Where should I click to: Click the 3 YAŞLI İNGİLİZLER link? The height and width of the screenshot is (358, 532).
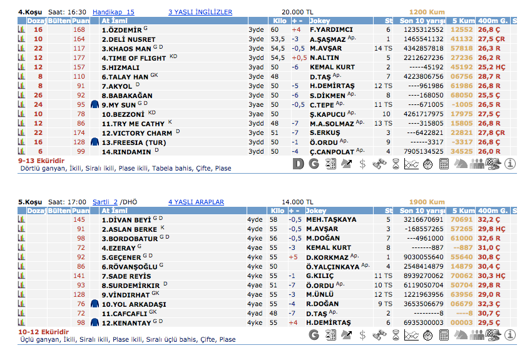(x=200, y=12)
